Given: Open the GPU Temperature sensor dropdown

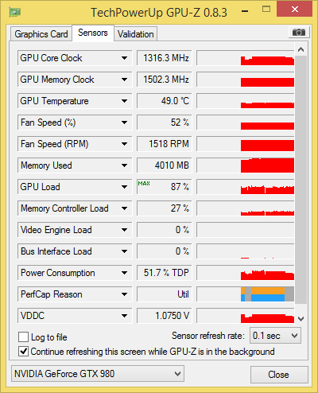Looking at the screenshot, I should click(x=124, y=101).
